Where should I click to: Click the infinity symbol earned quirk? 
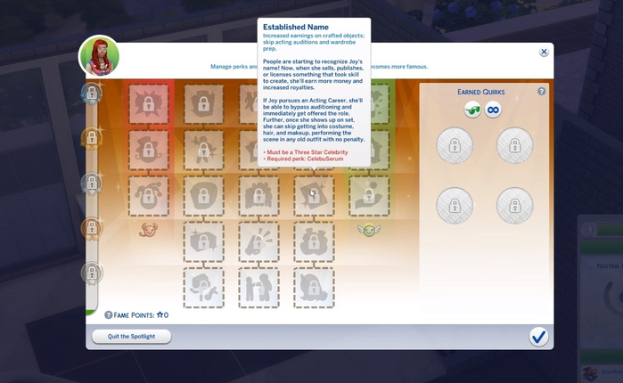pos(493,110)
